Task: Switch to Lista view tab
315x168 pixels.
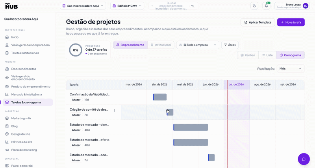Action: (267, 55)
